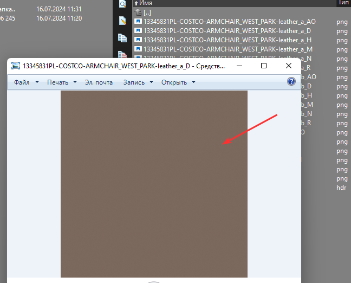Click the blue copy-documents icon in sidebar
This screenshot has height=283, width=351.
pos(122,38)
